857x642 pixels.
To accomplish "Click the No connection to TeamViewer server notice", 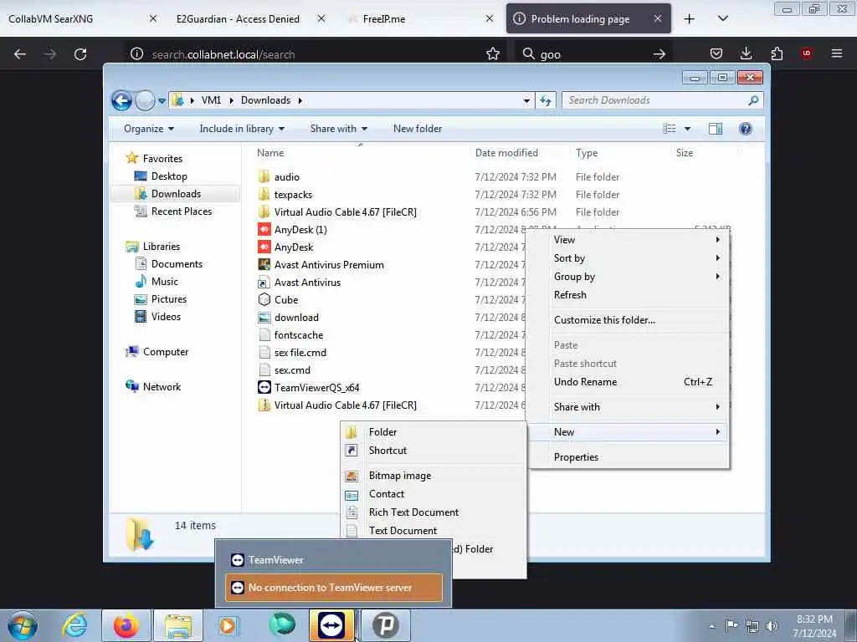I will 333,588.
